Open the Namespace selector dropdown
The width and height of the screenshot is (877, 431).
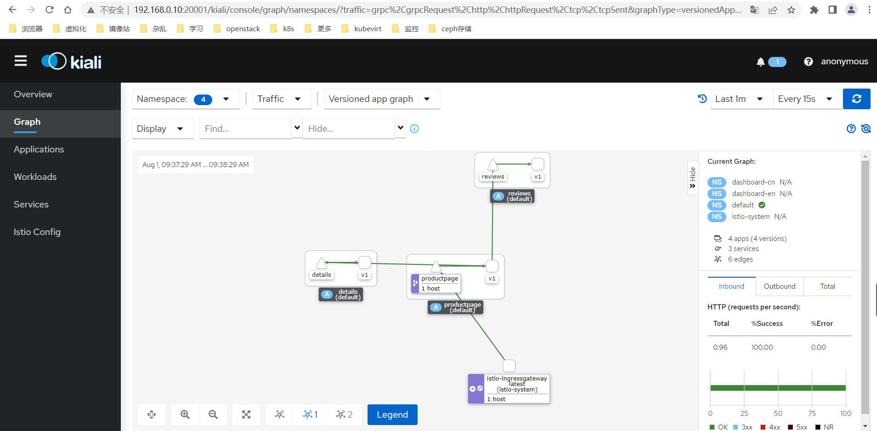click(x=186, y=99)
